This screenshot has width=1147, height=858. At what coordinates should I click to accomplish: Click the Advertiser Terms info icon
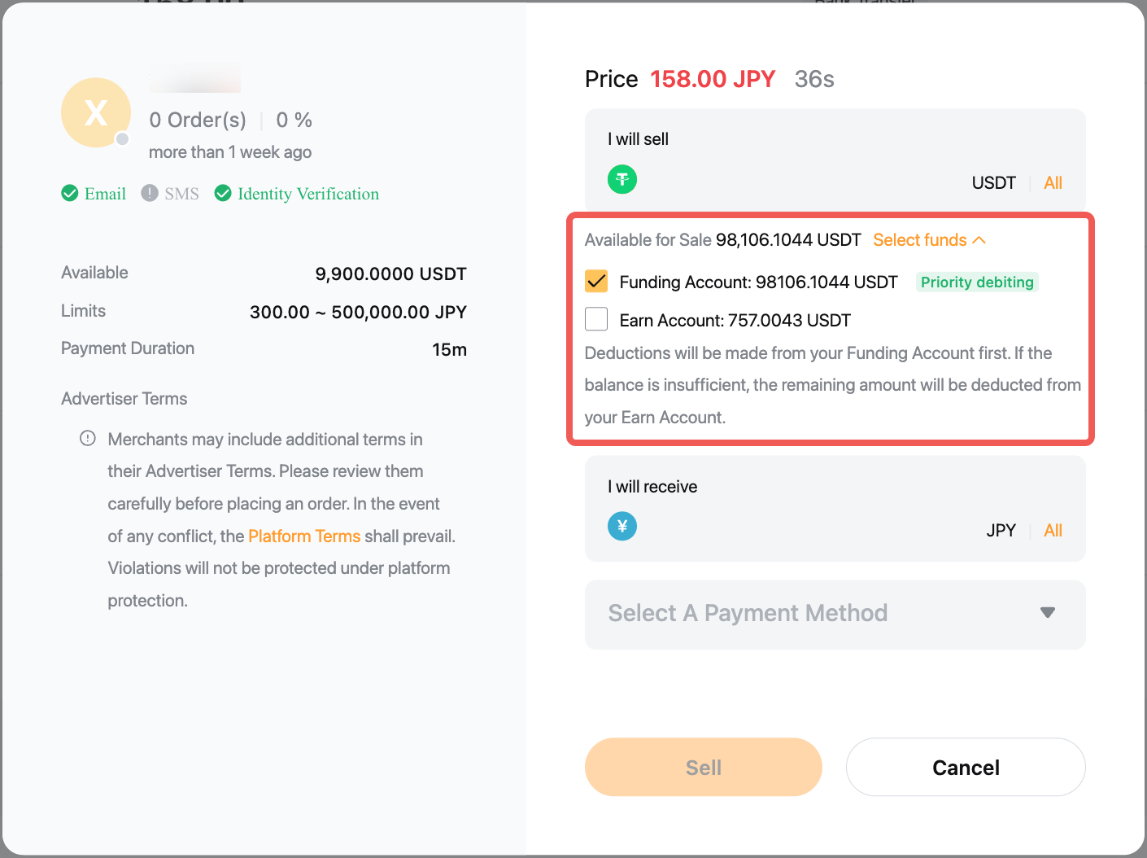[88, 439]
